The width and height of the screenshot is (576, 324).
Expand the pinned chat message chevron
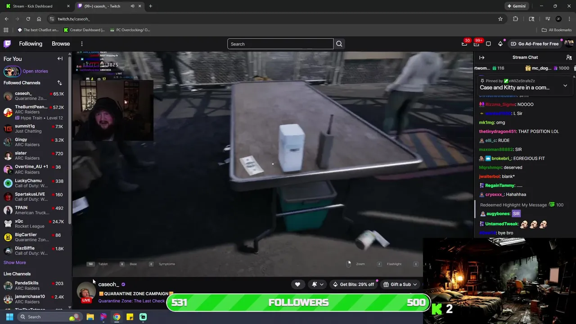[565, 85]
